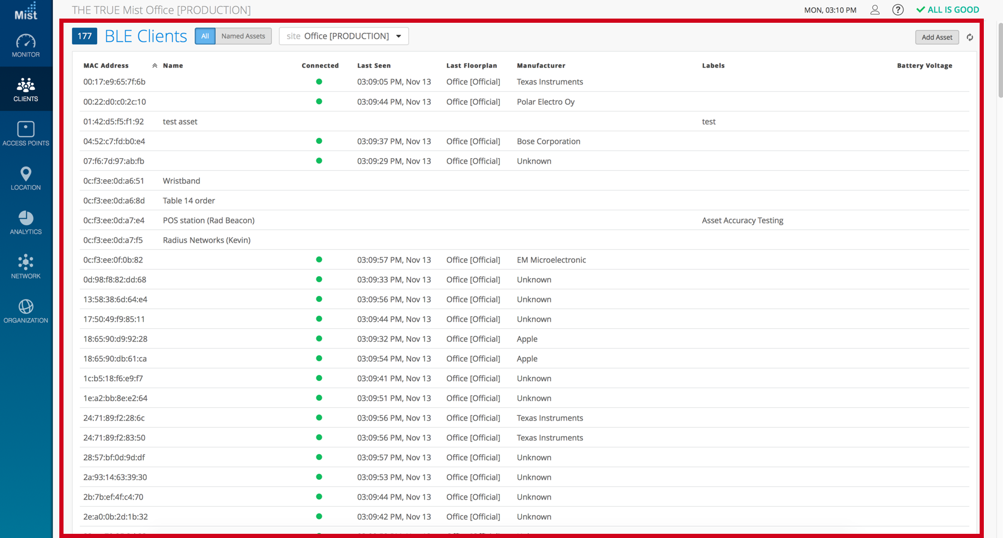Image resolution: width=1003 pixels, height=538 pixels.
Task: Click the user account icon
Action: 875,10
